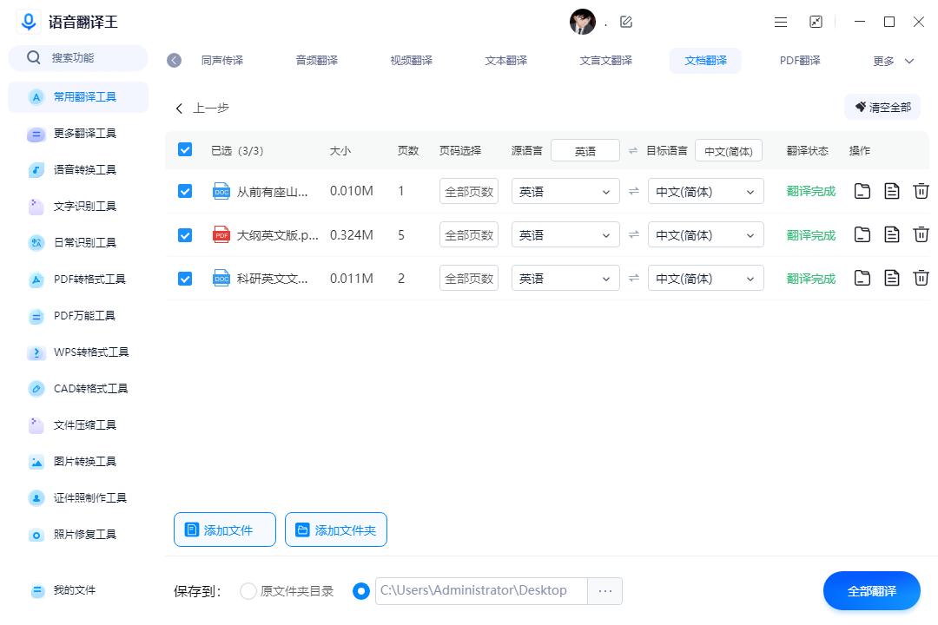Toggle the select-all 已选 checkbox
Screen dimensions: 938x625
[185, 149]
